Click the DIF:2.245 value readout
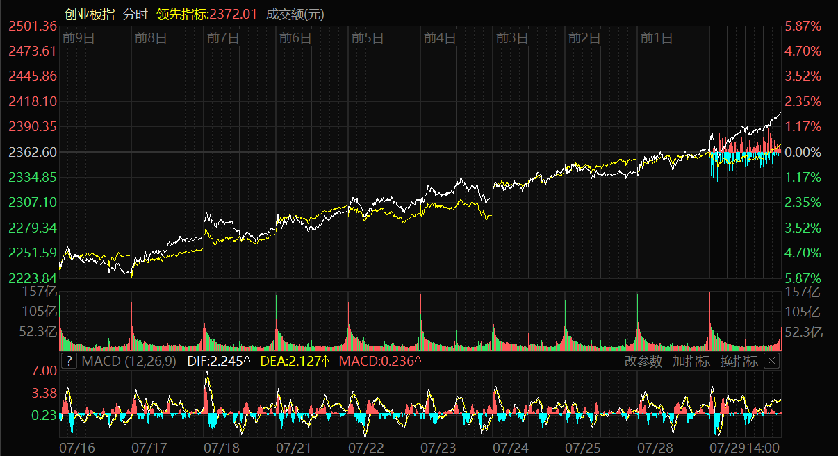 pyautogui.click(x=218, y=362)
